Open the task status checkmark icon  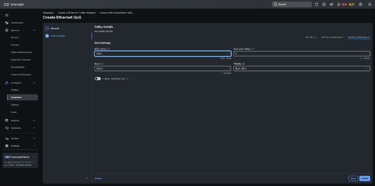pyautogui.click(x=324, y=4)
